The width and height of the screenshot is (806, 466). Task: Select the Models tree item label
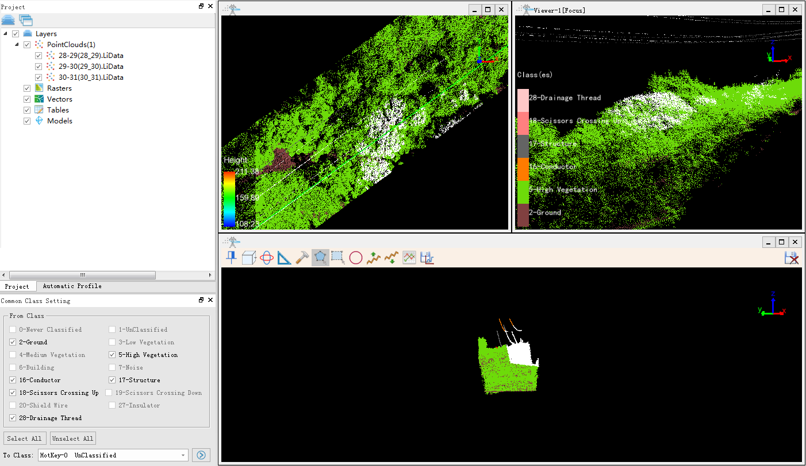[60, 121]
